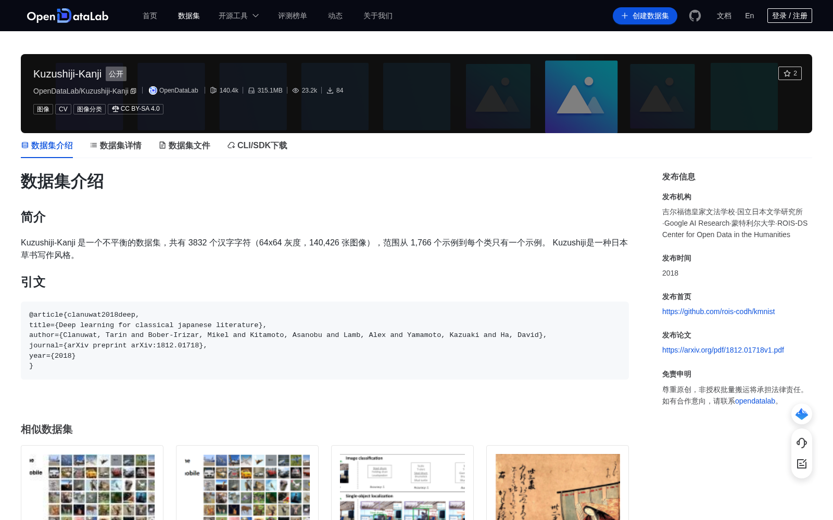The width and height of the screenshot is (833, 520).
Task: Open the arxiv.org 1812.01718v1.pdf link
Action: (x=723, y=350)
